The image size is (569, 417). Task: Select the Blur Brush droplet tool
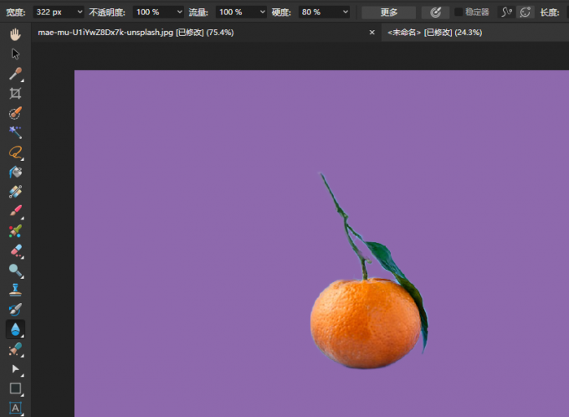[x=15, y=329]
